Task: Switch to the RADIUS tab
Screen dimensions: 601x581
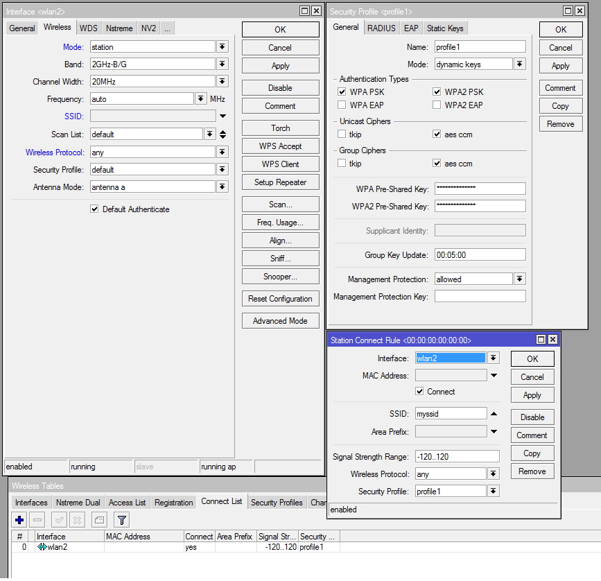Action: point(381,28)
